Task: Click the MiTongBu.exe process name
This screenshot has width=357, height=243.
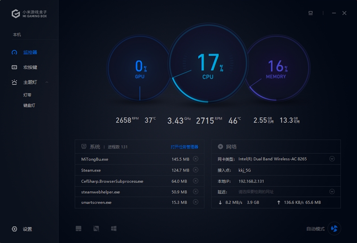Action: [95, 159]
